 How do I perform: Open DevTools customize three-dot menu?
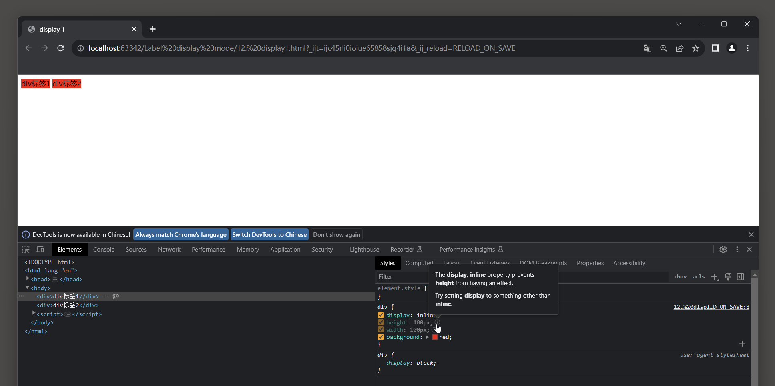(x=737, y=250)
